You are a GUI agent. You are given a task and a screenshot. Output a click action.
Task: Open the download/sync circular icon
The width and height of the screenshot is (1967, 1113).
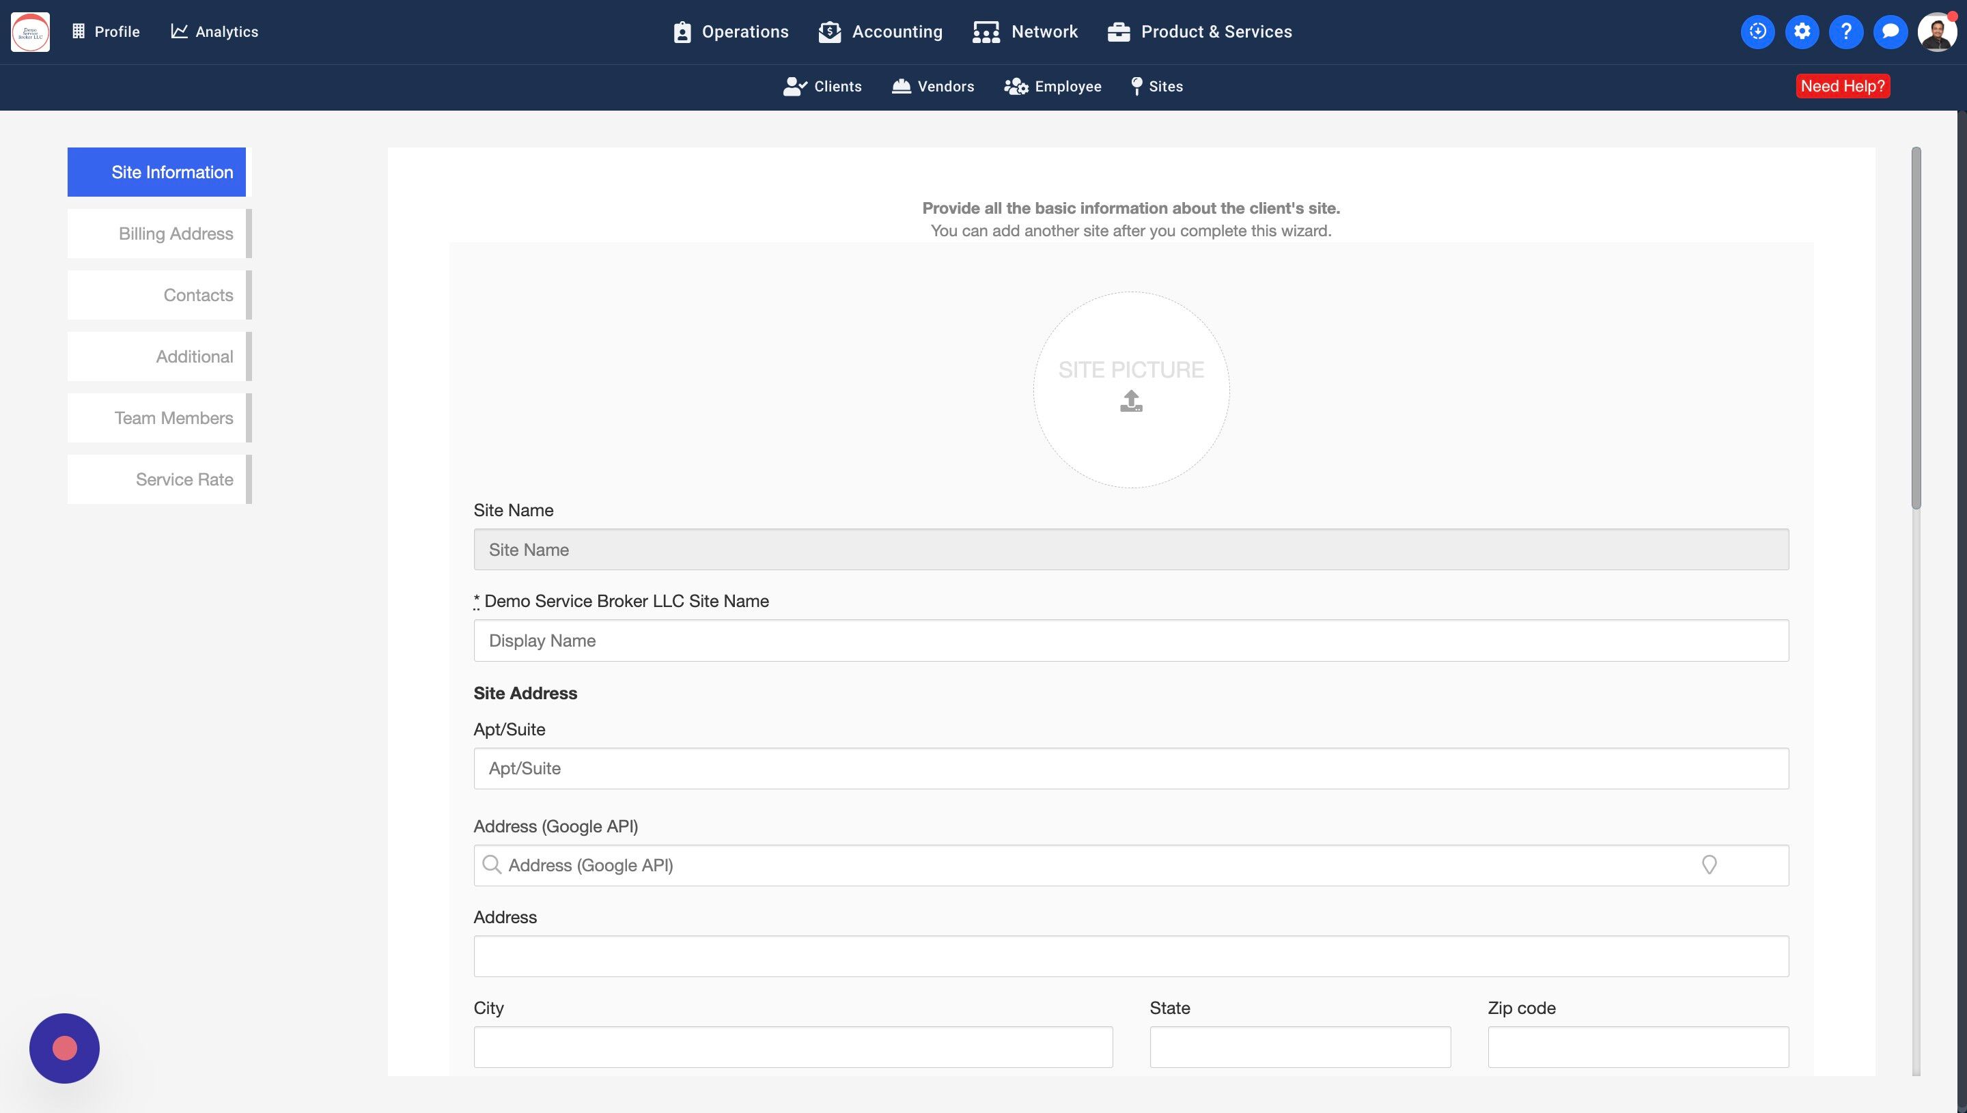(1757, 32)
